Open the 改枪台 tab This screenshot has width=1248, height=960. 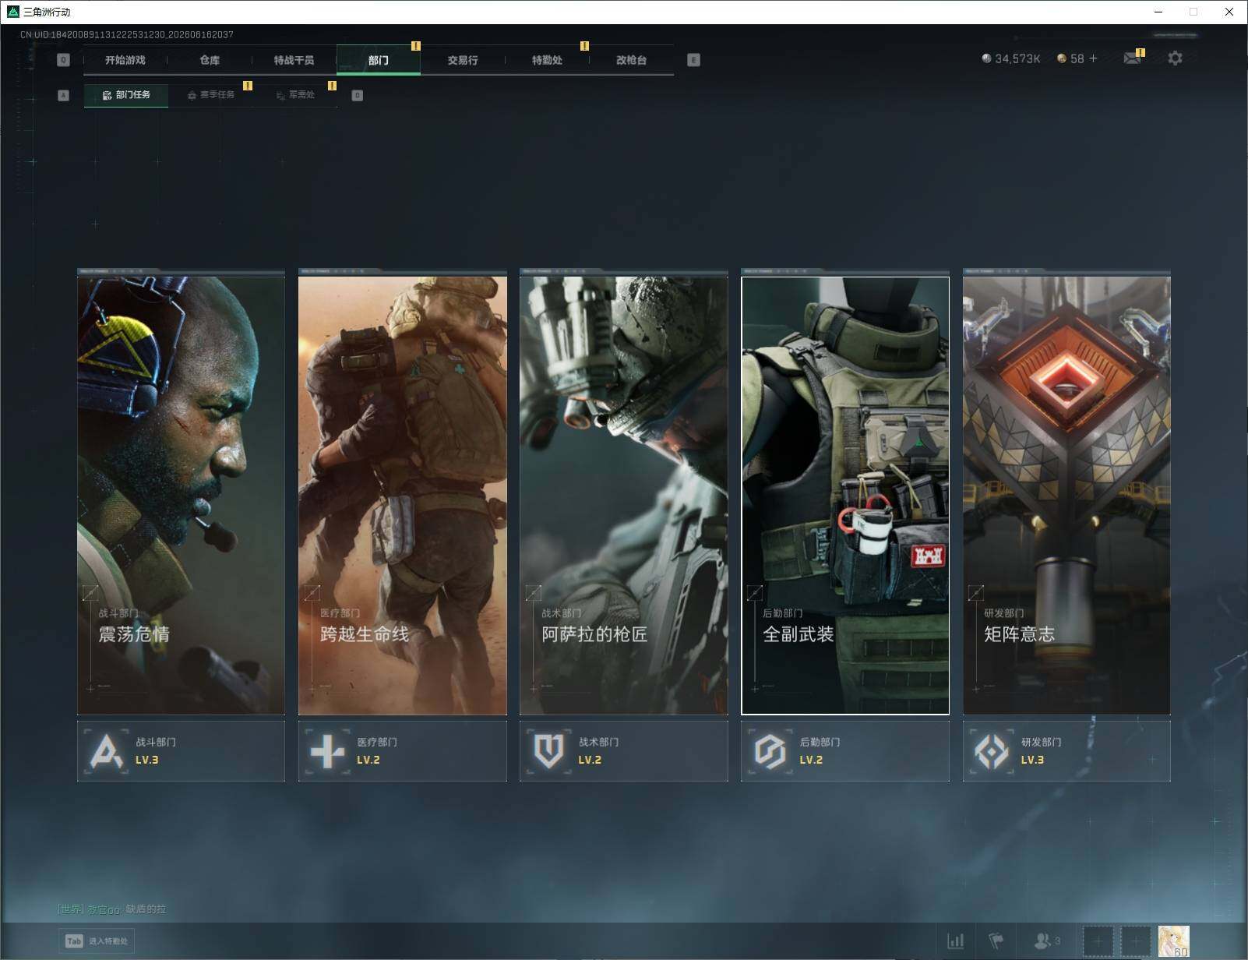tap(631, 60)
